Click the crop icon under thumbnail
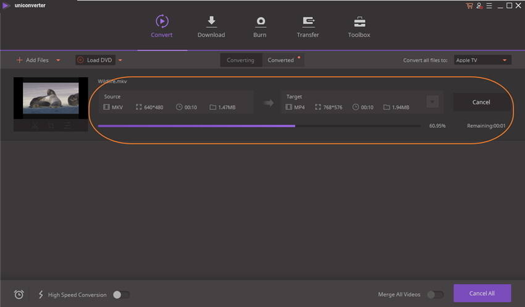 pos(51,125)
